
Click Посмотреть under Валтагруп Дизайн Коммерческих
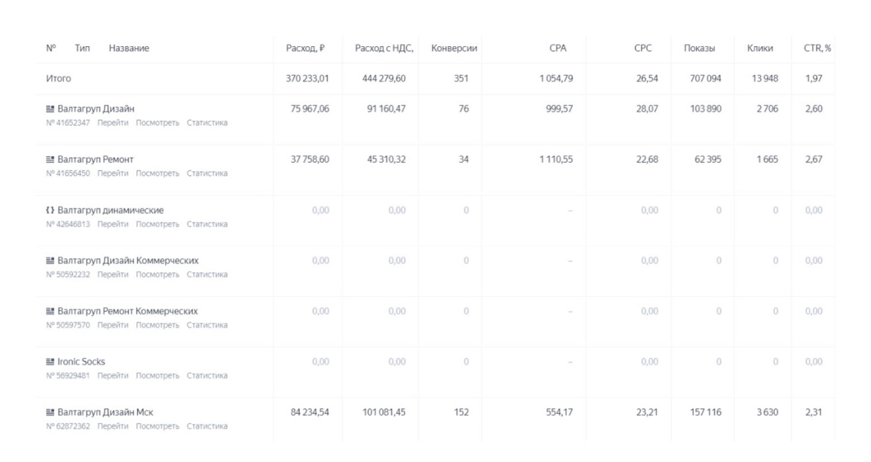pos(158,275)
